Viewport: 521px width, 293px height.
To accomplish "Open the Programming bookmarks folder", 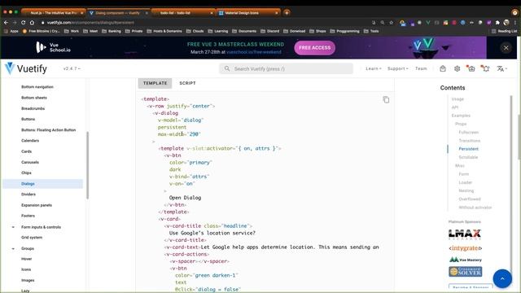I will pyautogui.click(x=345, y=31).
